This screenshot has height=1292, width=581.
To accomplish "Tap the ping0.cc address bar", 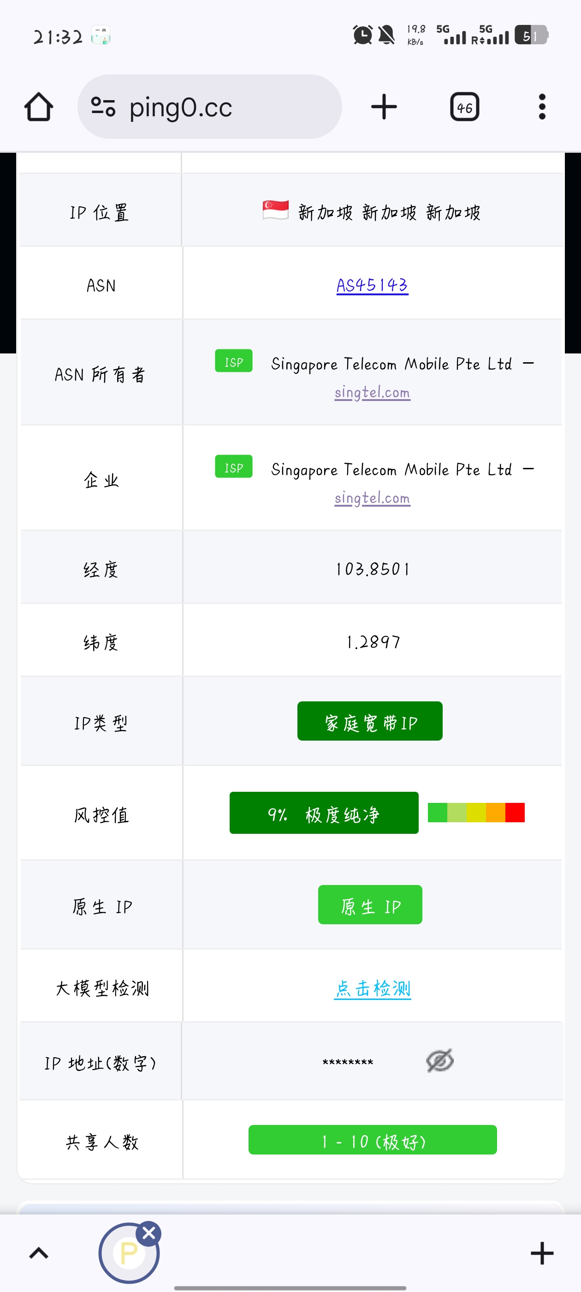I will tap(220, 107).
